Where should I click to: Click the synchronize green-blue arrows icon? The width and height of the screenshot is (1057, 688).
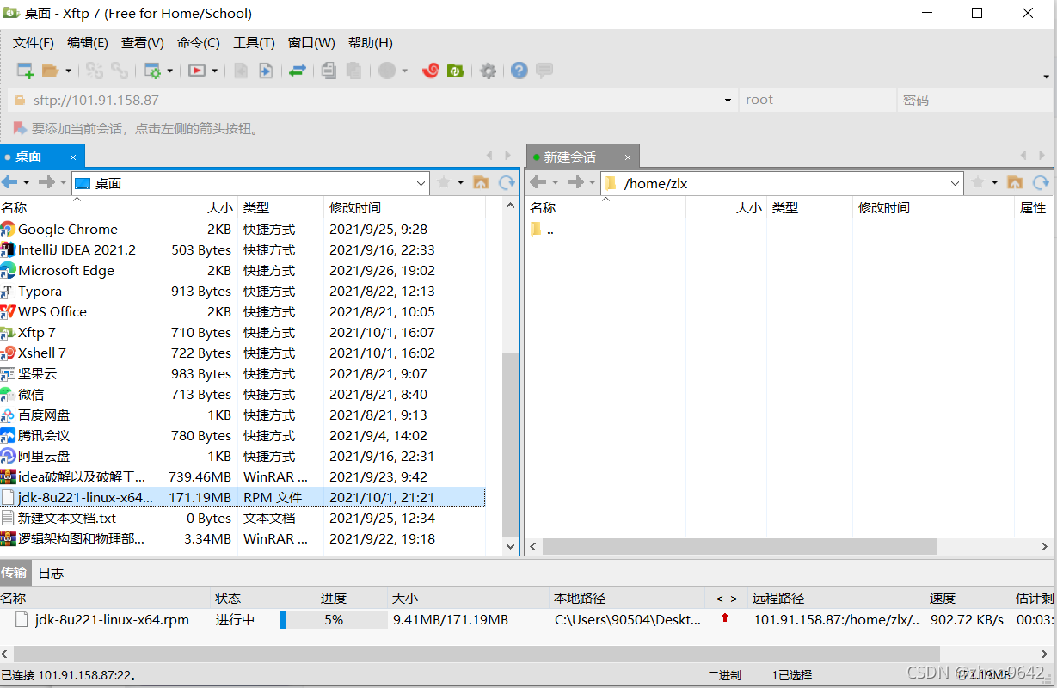click(x=298, y=71)
